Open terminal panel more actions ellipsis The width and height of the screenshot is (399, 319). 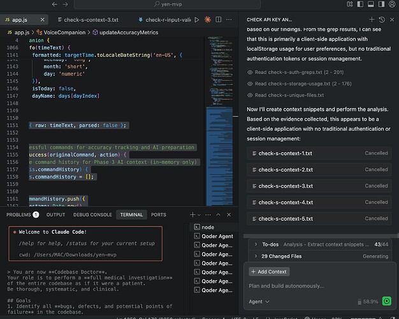coord(208,215)
